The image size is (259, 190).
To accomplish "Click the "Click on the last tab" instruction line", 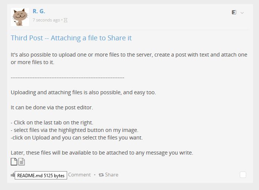I will click(52, 123).
